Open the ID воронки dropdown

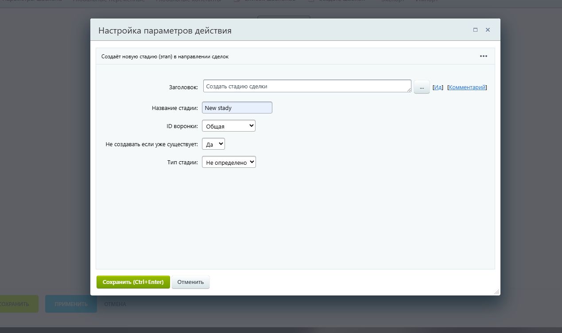click(x=228, y=125)
